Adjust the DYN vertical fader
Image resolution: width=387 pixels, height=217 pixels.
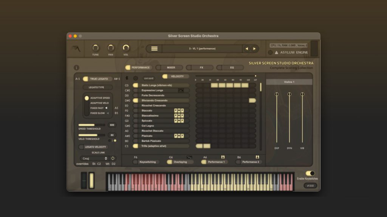pos(289,118)
